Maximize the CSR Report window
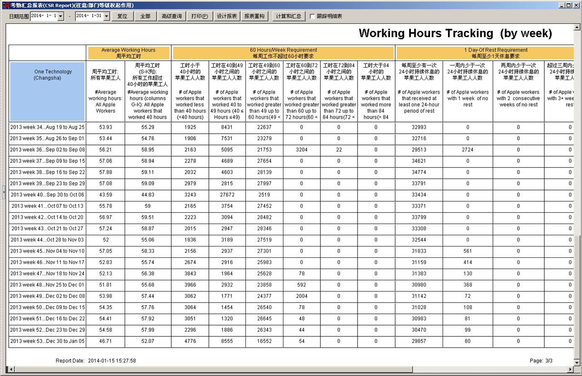This screenshot has height=376, width=582. 568,5
